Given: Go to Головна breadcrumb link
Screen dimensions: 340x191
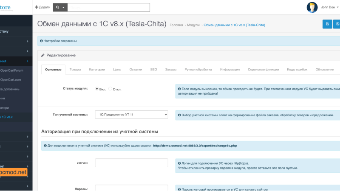Looking at the screenshot, I should pos(176,25).
